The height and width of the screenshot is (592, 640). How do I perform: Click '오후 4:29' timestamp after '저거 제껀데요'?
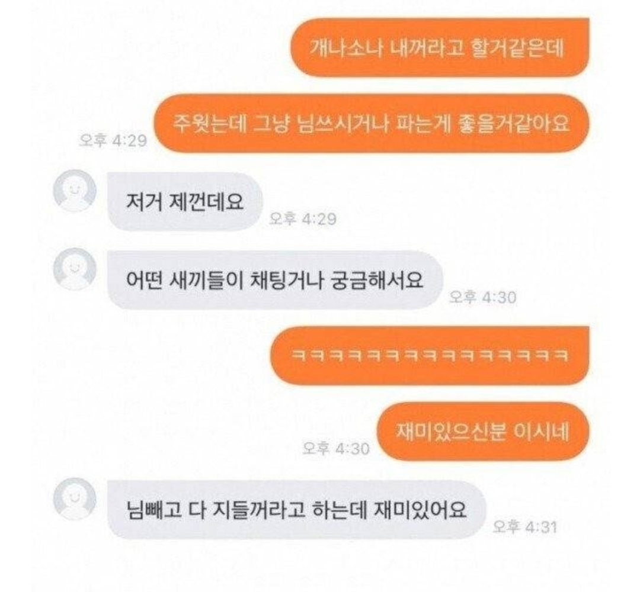click(x=303, y=219)
